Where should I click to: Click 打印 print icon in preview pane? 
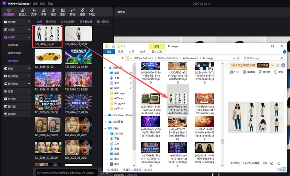click(235, 72)
